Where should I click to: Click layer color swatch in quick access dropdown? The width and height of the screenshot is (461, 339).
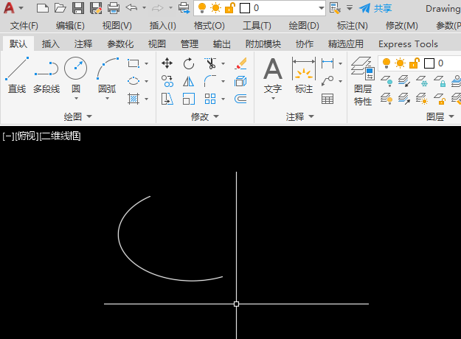[245, 8]
